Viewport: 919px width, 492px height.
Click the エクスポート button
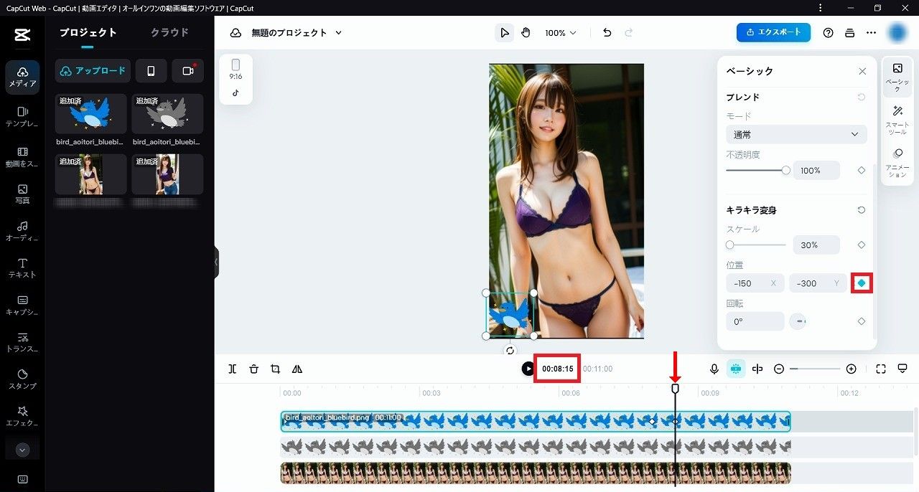(x=773, y=32)
